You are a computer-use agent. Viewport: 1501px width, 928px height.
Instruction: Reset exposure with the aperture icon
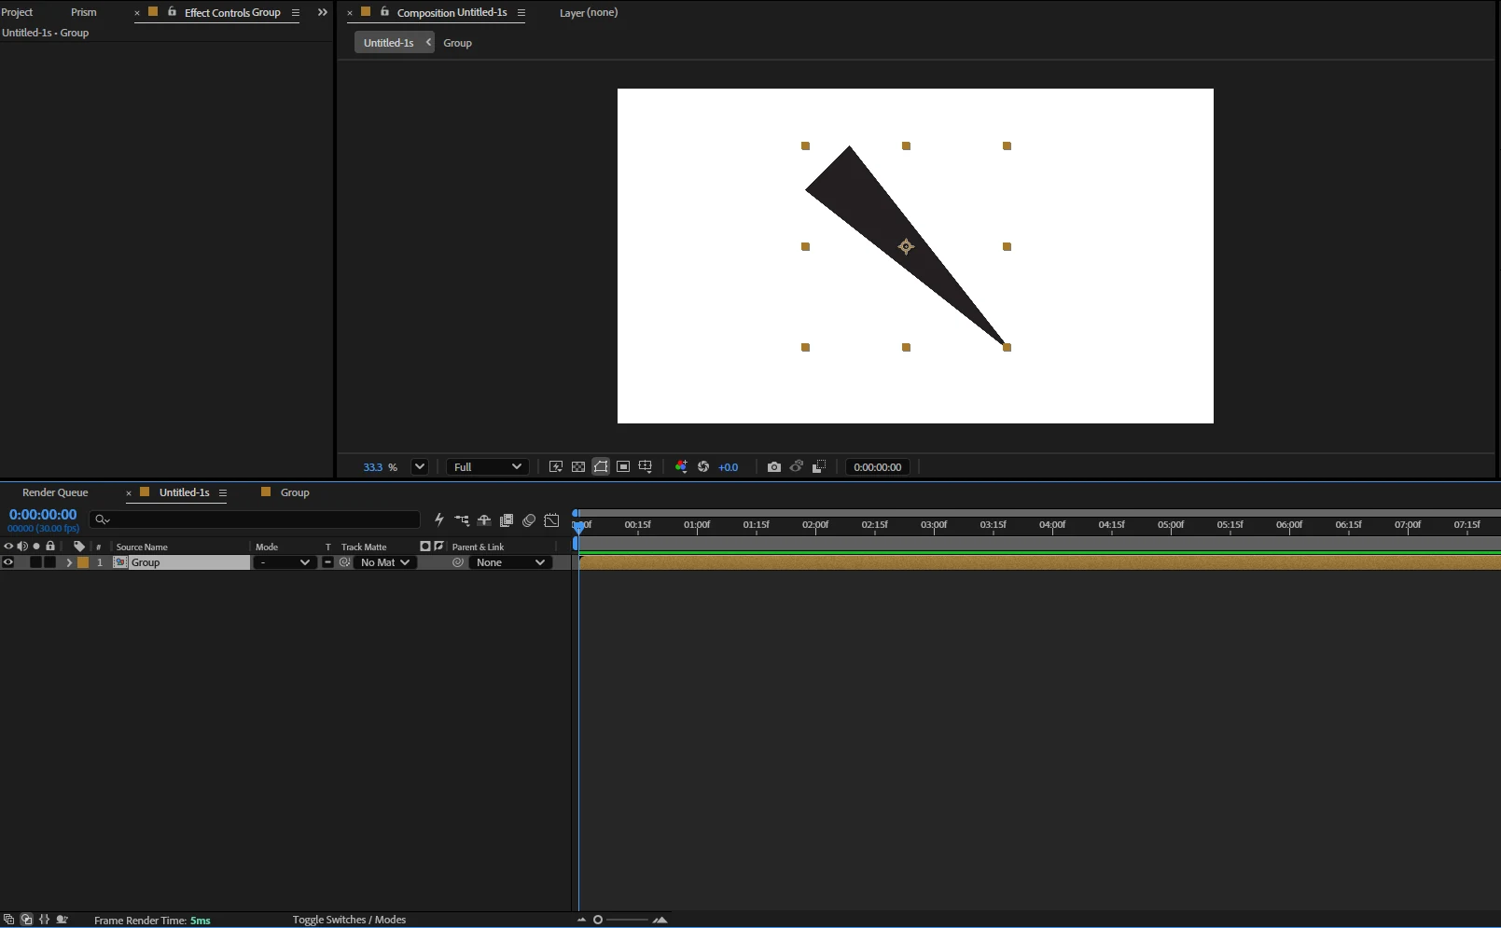[x=703, y=467]
